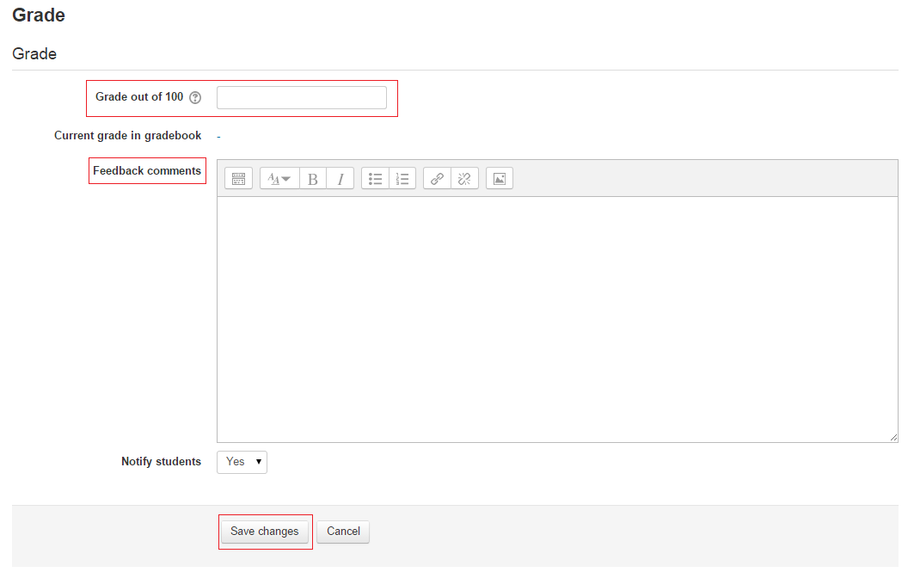Open the paragraph styles dropdown
The width and height of the screenshot is (908, 572).
[279, 179]
